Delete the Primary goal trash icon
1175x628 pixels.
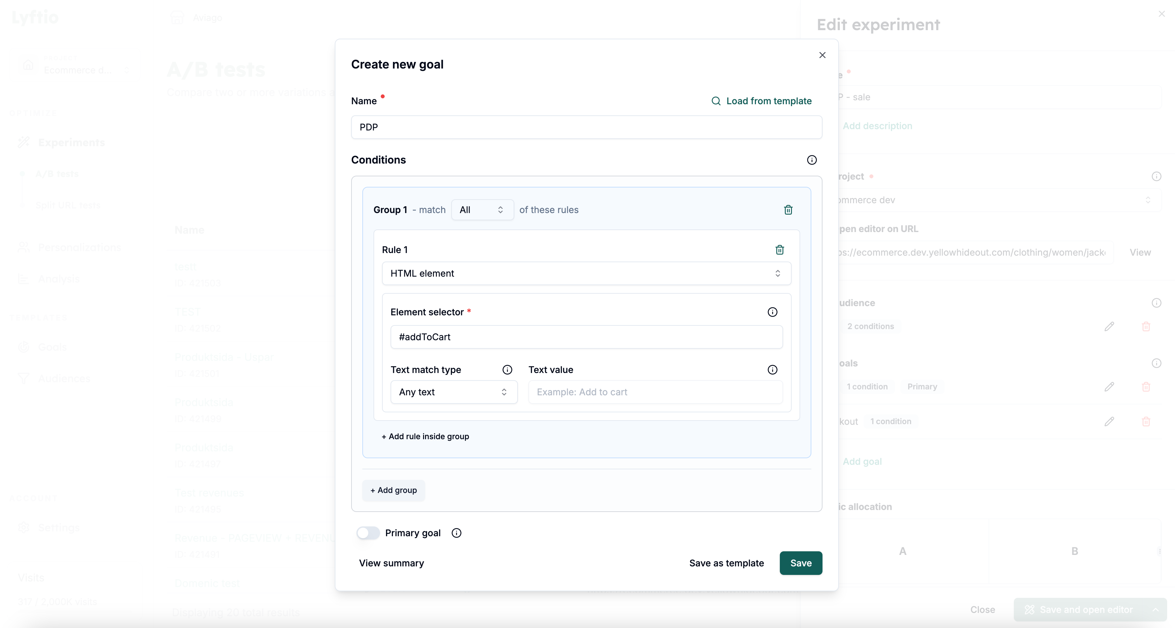(x=1146, y=387)
